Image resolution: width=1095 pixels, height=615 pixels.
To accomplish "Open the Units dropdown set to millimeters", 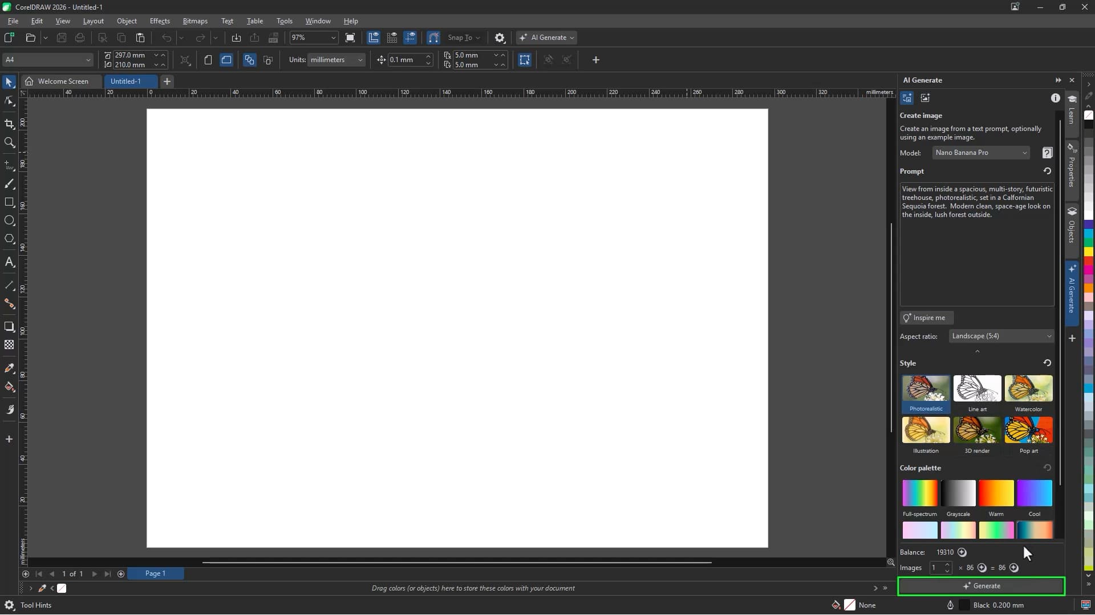I will click(336, 60).
